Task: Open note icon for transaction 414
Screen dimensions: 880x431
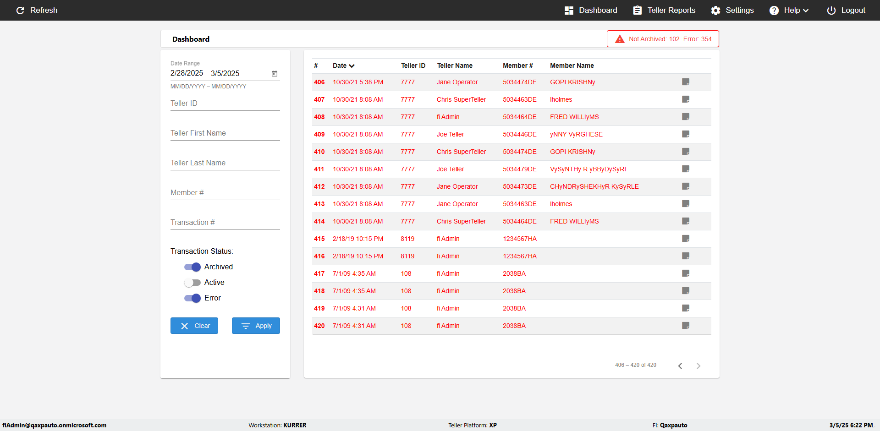Action: [x=686, y=221]
